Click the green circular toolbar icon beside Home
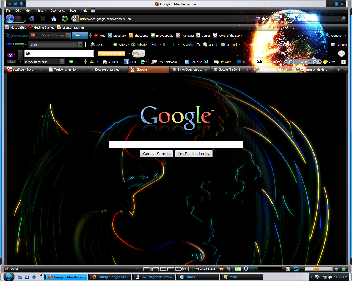 [x=65, y=19]
